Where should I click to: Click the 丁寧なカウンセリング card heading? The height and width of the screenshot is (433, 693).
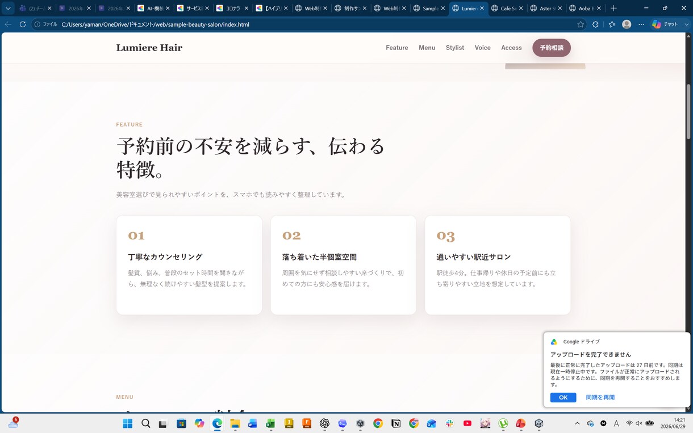[165, 257]
